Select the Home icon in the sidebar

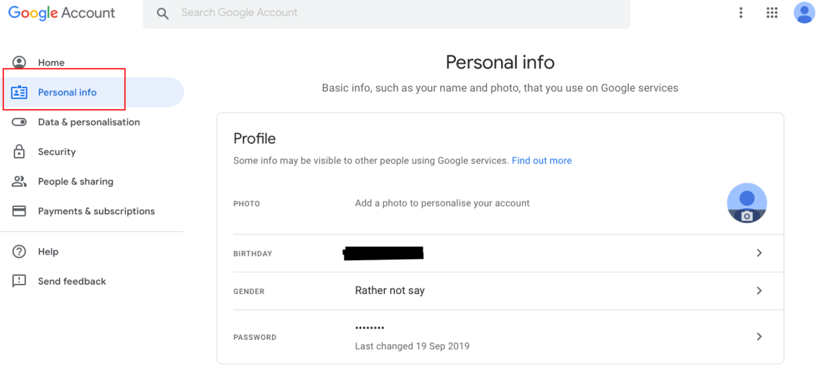point(20,62)
